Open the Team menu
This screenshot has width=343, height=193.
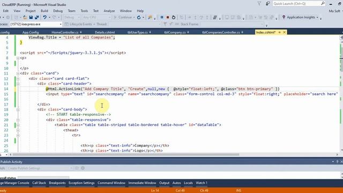[71, 11]
